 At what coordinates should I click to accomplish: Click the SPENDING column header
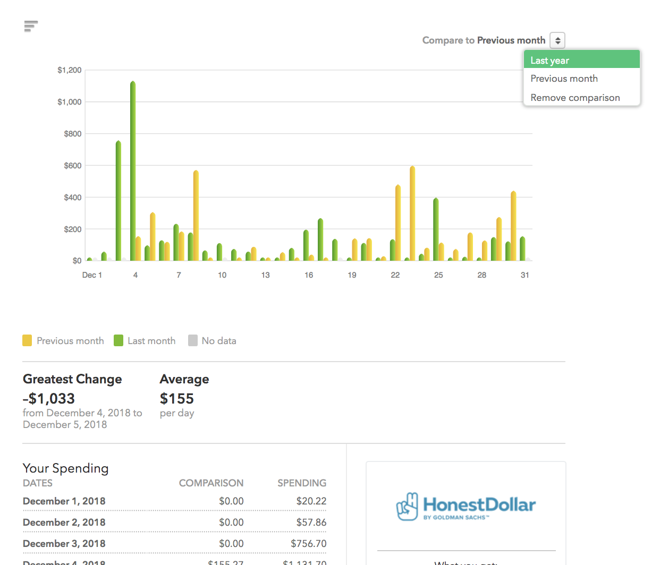[x=302, y=483]
